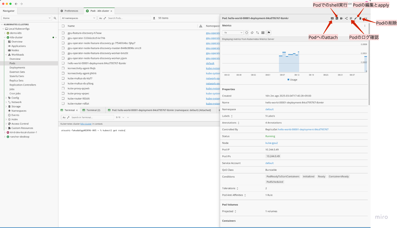
Task: Select the rancher-desktop cluster
Action: tap(20, 137)
